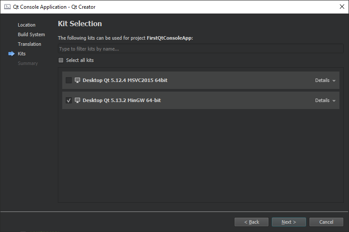The height and width of the screenshot is (232, 349).
Task: Click the Desktop Qt 5.13.2 MinGW 64-bit label
Action: click(x=122, y=100)
